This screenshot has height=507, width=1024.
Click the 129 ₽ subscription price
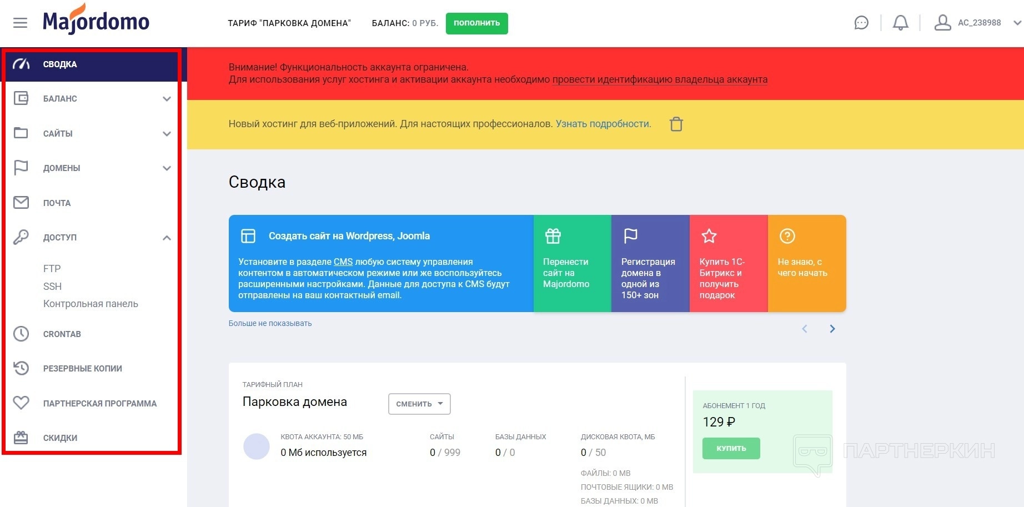[x=719, y=422]
